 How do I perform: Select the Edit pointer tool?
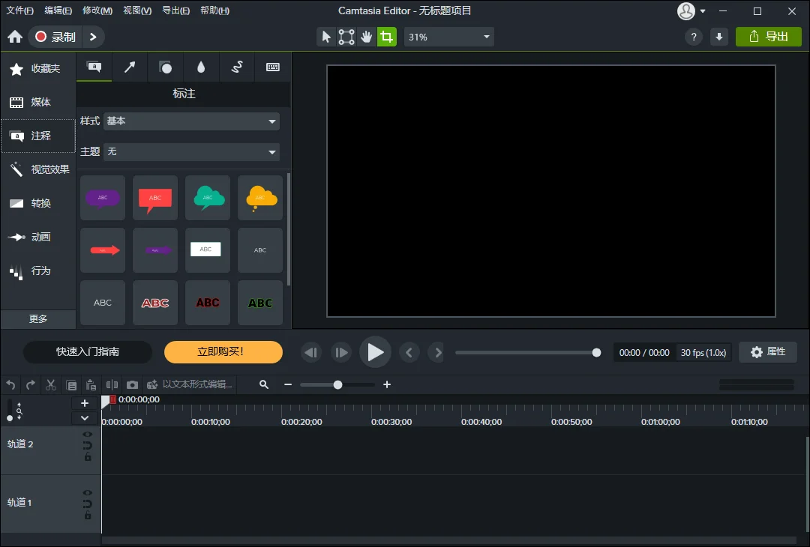(x=326, y=37)
